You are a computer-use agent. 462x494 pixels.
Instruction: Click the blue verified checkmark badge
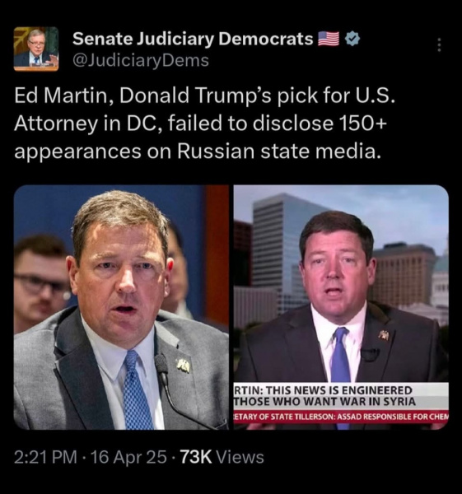(352, 39)
